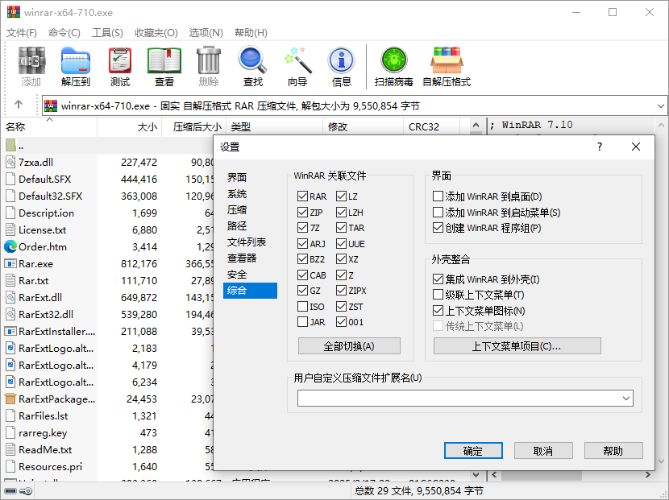Click the 自解压格式 (SFX) toolbar icon
This screenshot has width=669, height=500.
click(x=447, y=66)
